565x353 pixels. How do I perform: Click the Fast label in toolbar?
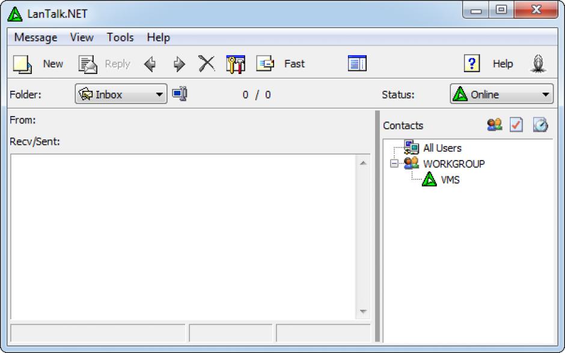click(295, 64)
